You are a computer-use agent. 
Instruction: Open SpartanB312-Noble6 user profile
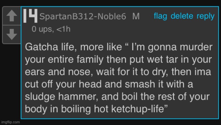tap(83, 16)
